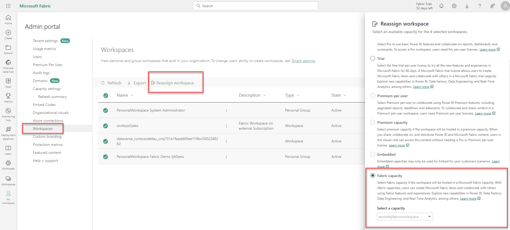
Task: Open Organizational visuals
Action: pyautogui.click(x=51, y=113)
